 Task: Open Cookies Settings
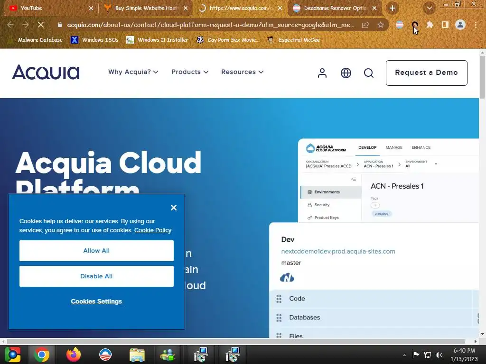(x=96, y=301)
